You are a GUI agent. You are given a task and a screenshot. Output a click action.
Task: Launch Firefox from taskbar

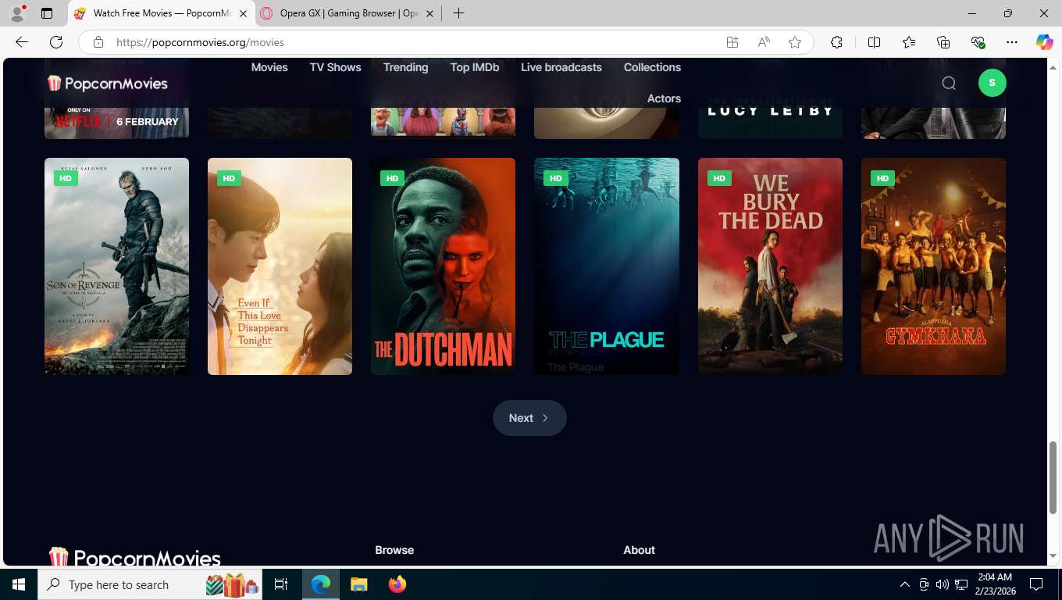click(x=397, y=584)
